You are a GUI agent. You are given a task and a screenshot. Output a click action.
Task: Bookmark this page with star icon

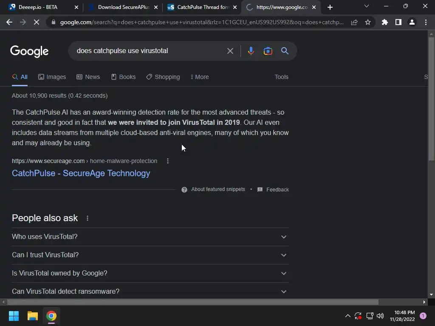click(368, 22)
